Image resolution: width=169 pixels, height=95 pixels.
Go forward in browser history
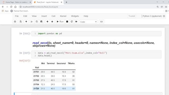point(7,7)
